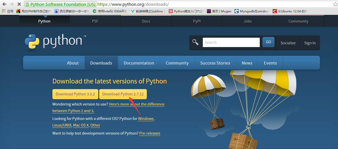Open the Success Stories menu item
This screenshot has width=338, height=149.
pyautogui.click(x=215, y=63)
